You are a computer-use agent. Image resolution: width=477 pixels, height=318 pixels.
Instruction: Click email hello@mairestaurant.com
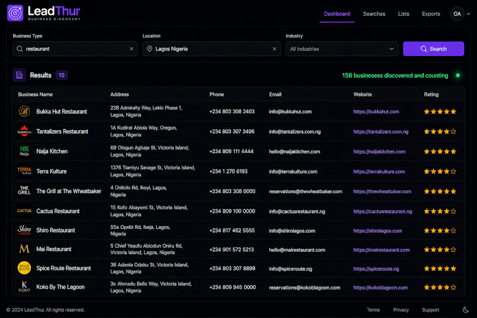point(297,250)
